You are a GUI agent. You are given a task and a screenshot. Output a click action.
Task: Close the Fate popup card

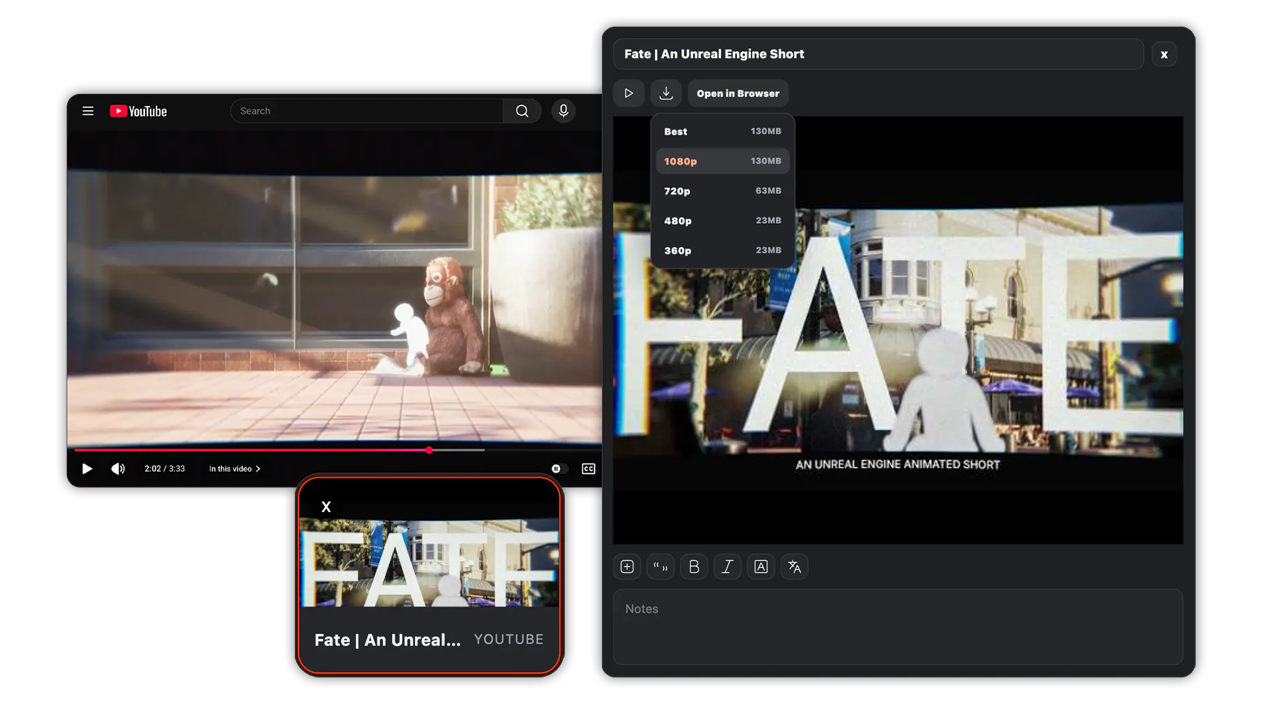[326, 507]
